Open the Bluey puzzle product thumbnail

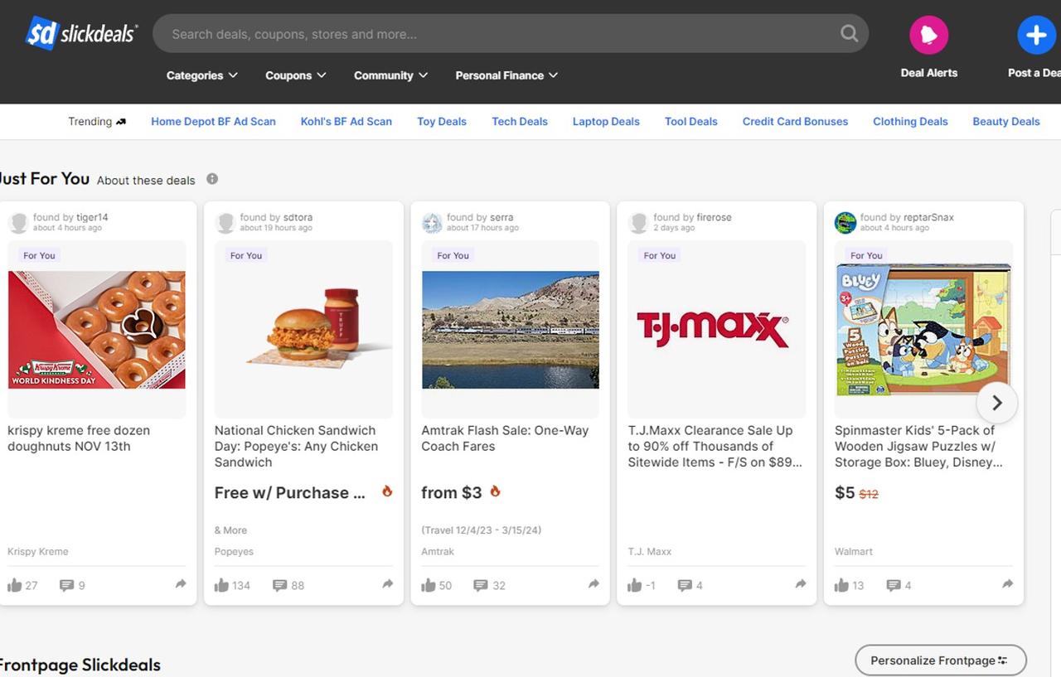(x=923, y=330)
